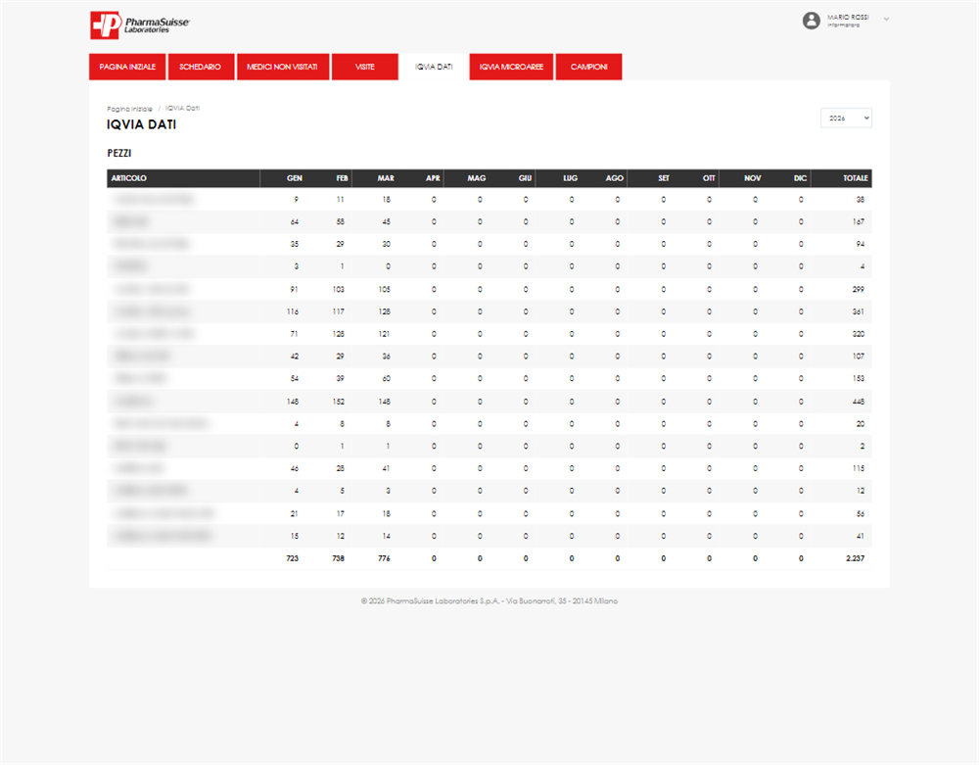Click the IQVIA DATI page title
979x765 pixels.
tap(142, 125)
